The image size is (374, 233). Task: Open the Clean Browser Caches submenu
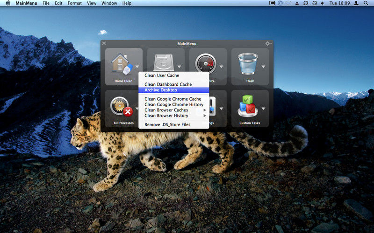click(x=173, y=110)
